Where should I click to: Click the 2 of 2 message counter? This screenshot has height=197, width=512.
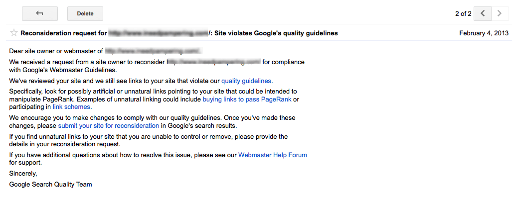coord(463,13)
